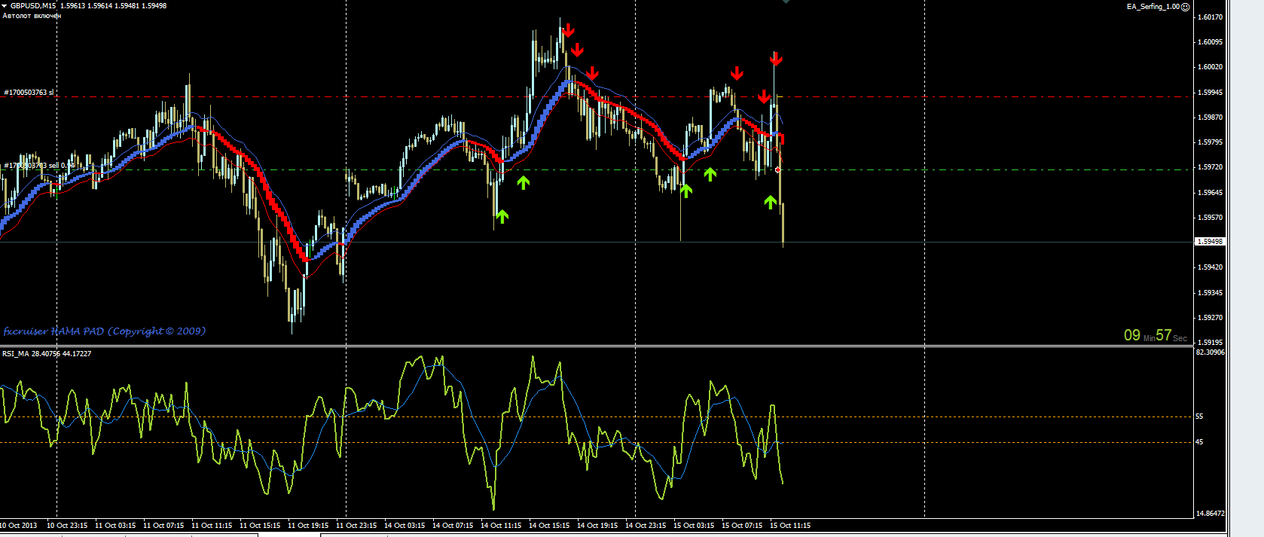
Task: Click the 82.30906 RSI scale value
Action: [1211, 352]
